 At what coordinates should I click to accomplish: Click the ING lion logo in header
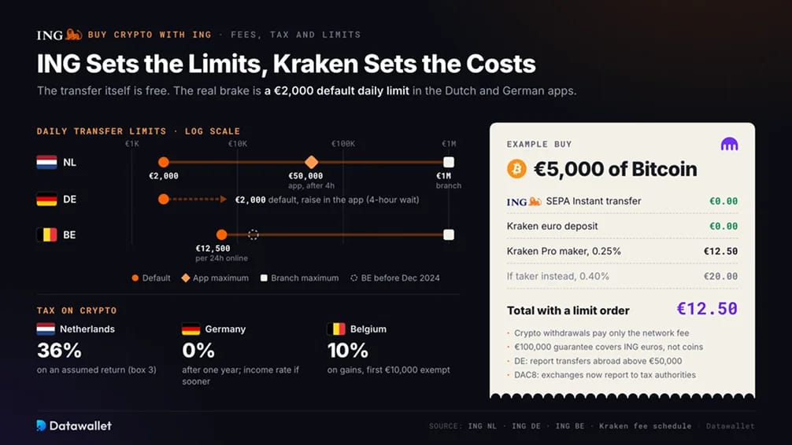[60, 35]
